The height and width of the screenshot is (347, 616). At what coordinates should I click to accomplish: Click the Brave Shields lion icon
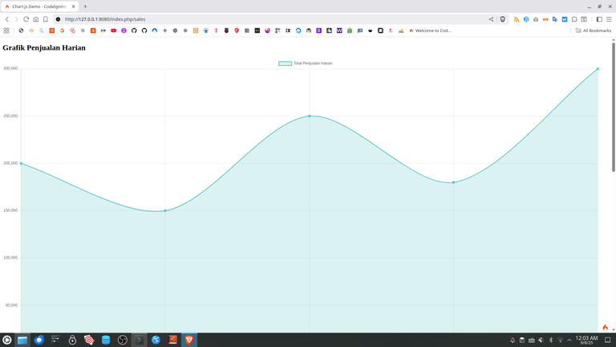[503, 19]
